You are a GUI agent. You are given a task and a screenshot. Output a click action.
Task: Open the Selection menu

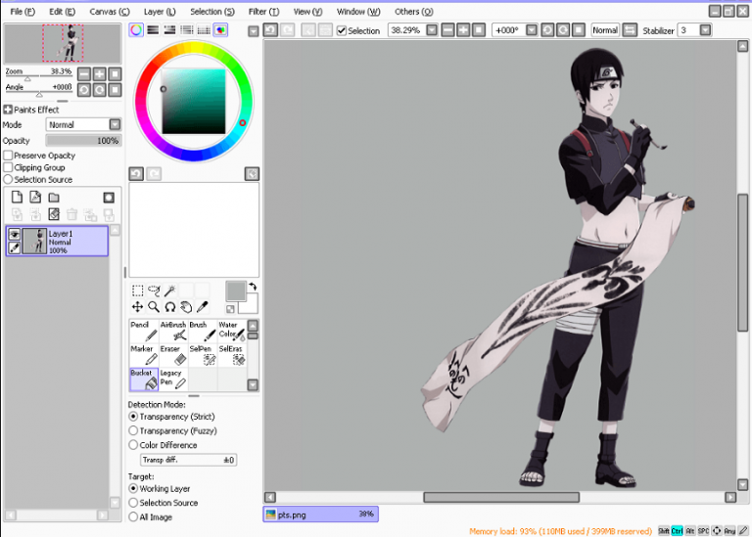tap(211, 12)
